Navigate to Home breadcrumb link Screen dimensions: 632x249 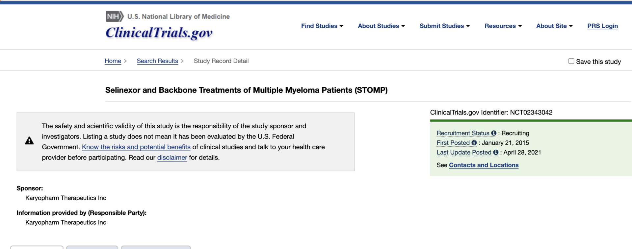(x=113, y=61)
